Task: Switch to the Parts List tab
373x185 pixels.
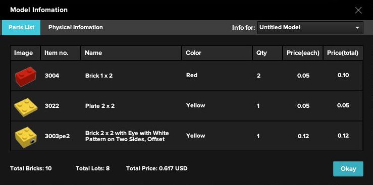Action: click(x=21, y=28)
